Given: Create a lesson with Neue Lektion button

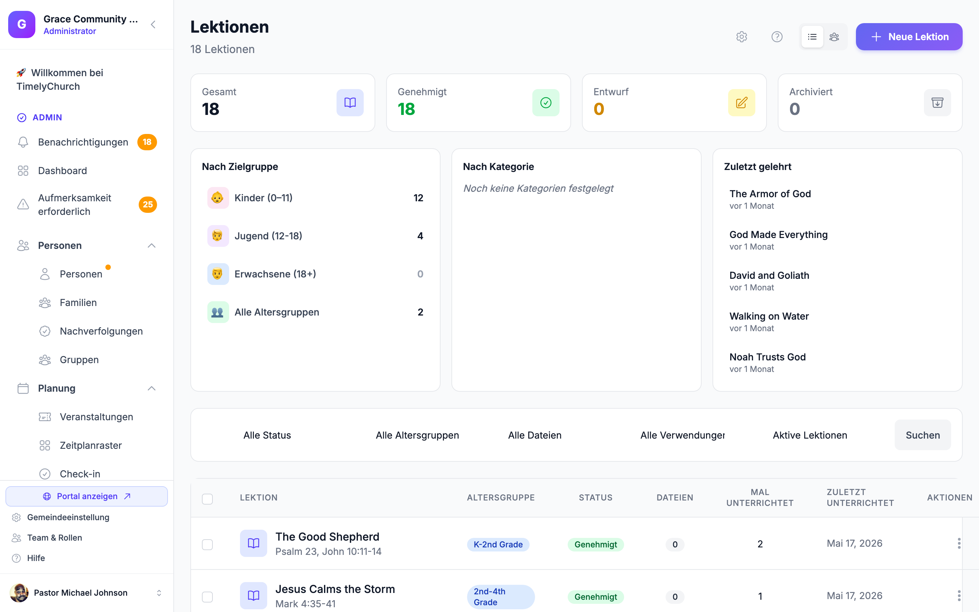Looking at the screenshot, I should point(909,37).
